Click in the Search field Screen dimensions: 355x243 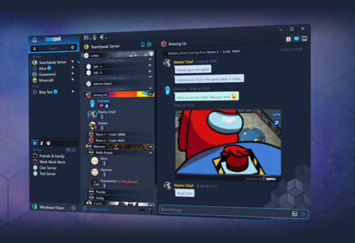[53, 48]
